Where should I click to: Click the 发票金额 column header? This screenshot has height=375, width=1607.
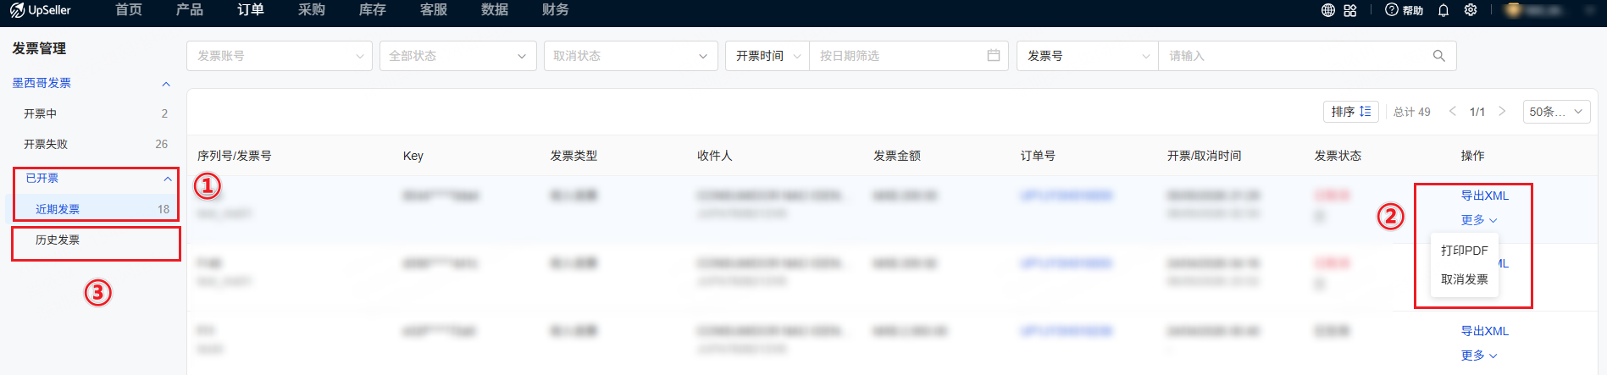[x=897, y=156]
